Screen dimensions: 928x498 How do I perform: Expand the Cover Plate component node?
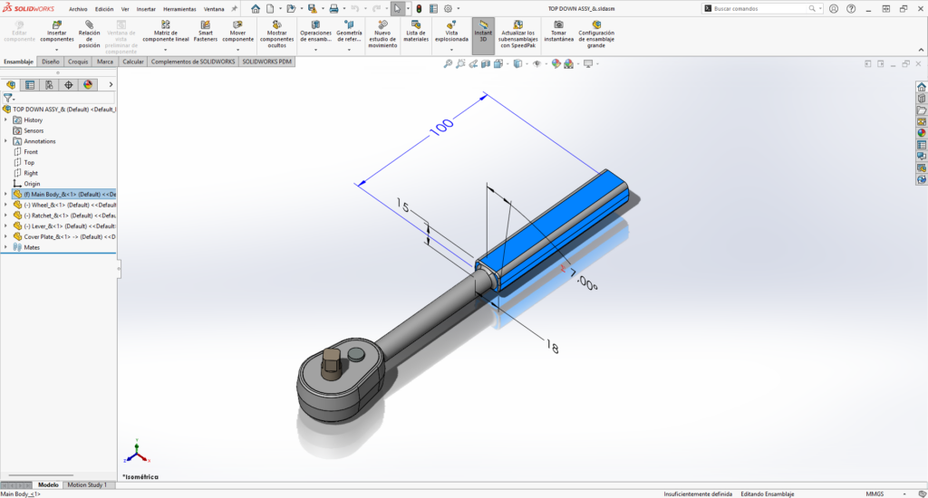pos(5,236)
